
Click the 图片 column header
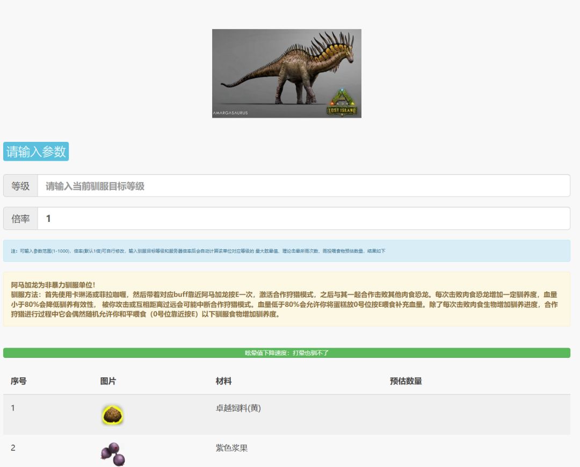click(108, 381)
